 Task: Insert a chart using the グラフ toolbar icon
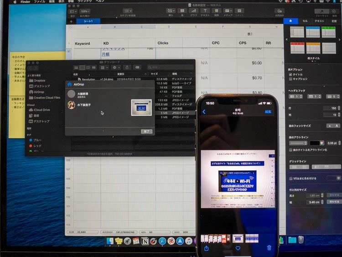[x=193, y=10]
